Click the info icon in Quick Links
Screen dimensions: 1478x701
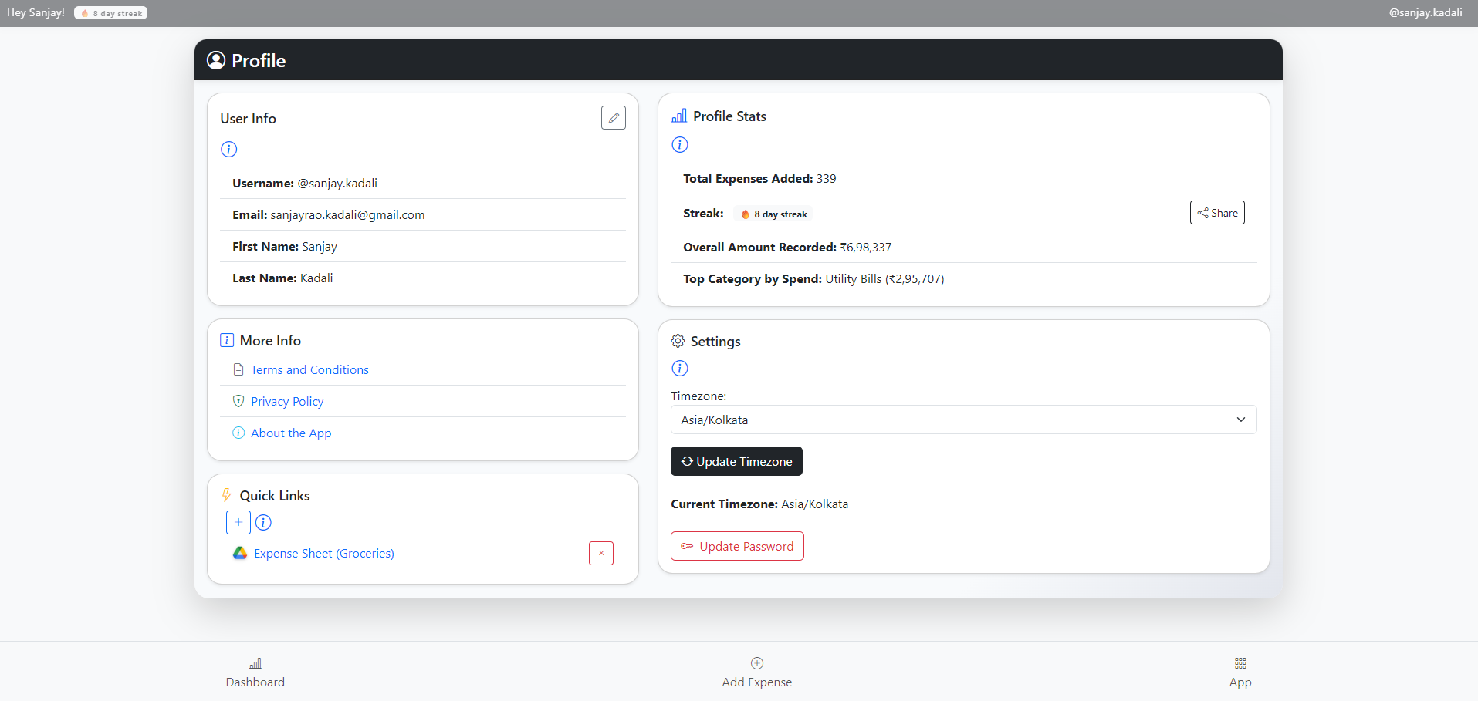(263, 523)
